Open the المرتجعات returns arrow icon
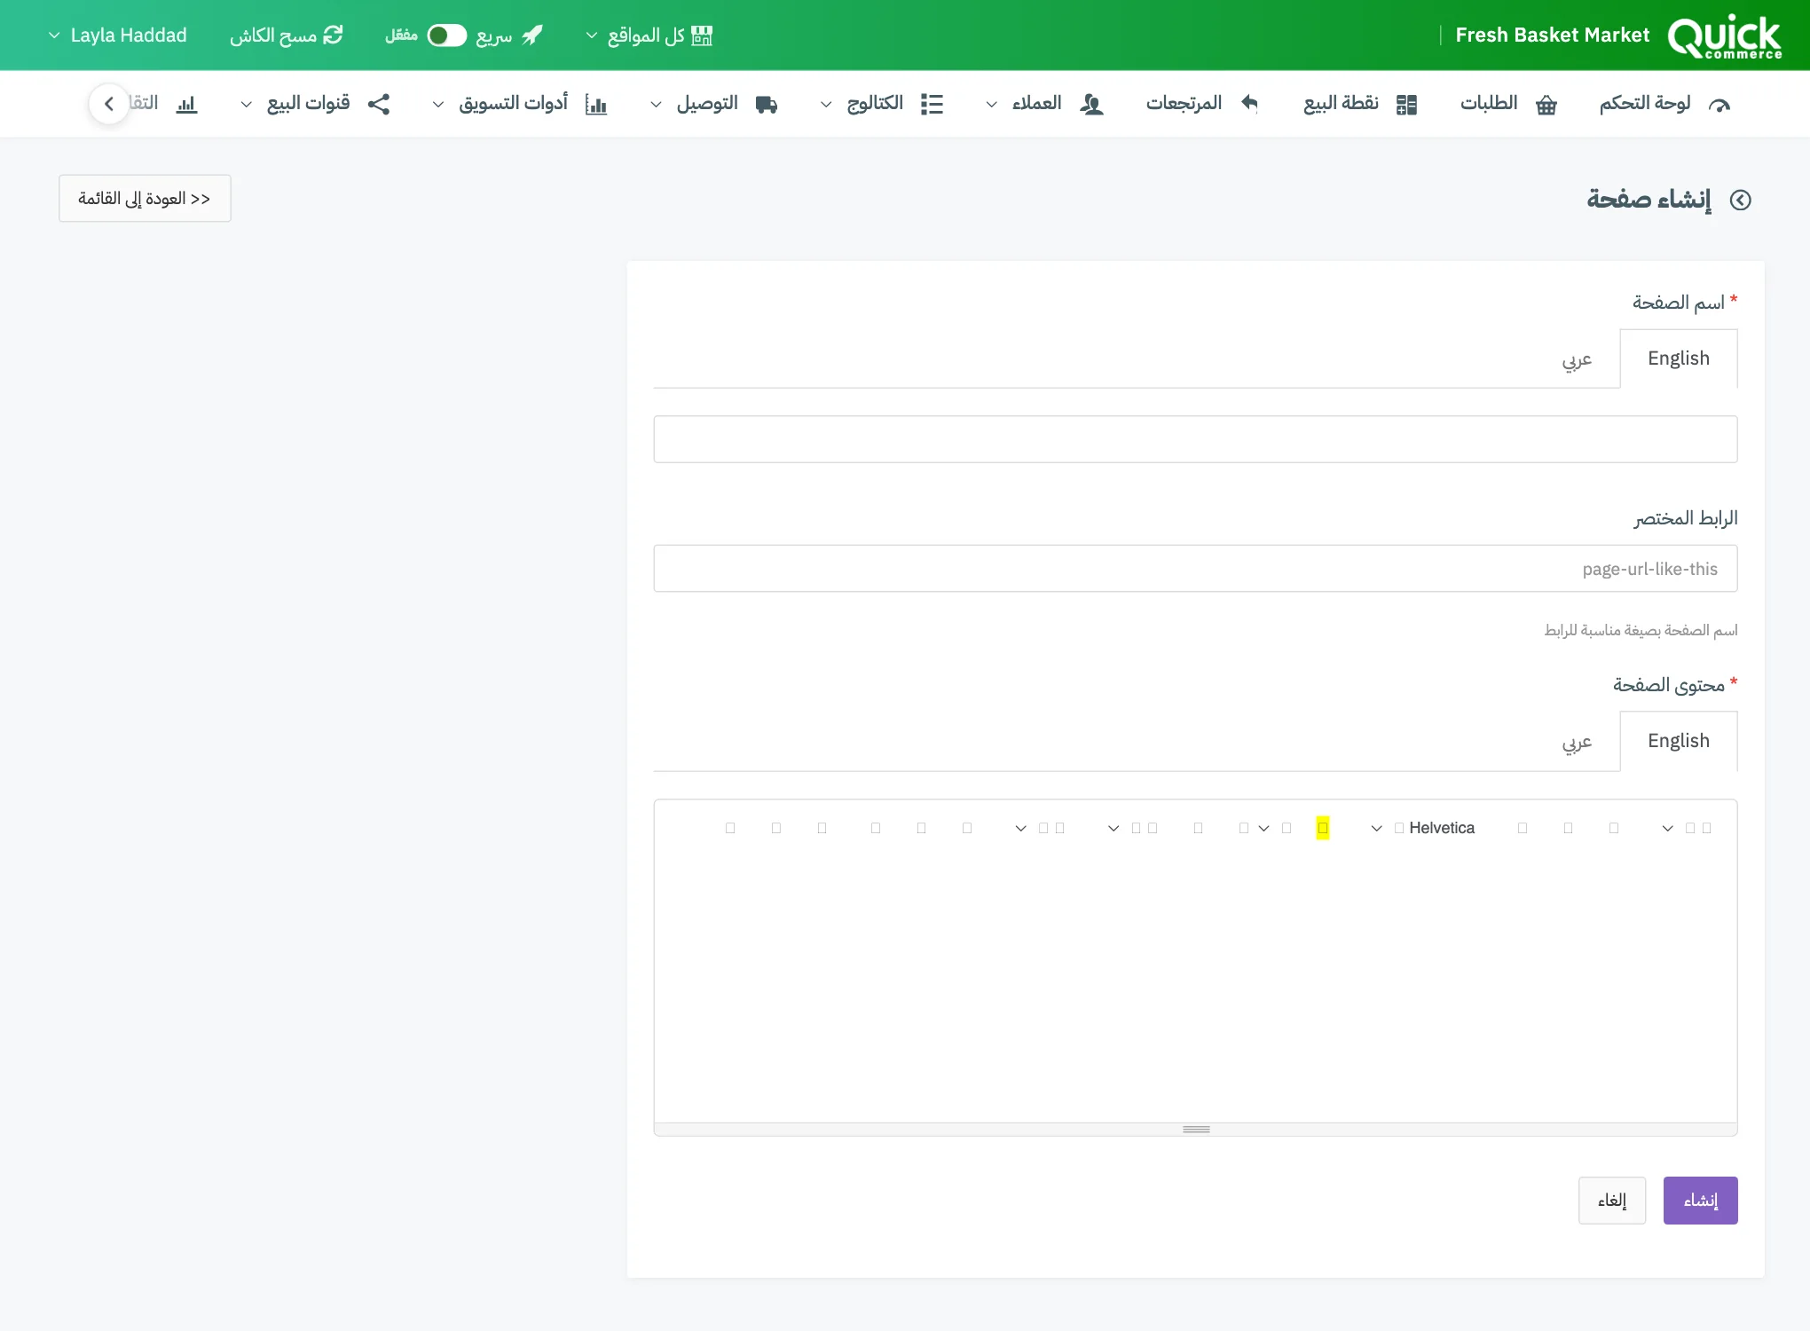Screen dimensions: 1810x1331 tap(1249, 104)
